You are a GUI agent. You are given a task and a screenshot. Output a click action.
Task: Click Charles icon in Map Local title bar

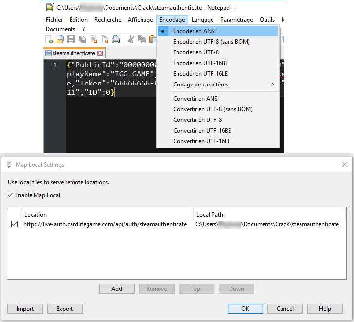(9, 164)
